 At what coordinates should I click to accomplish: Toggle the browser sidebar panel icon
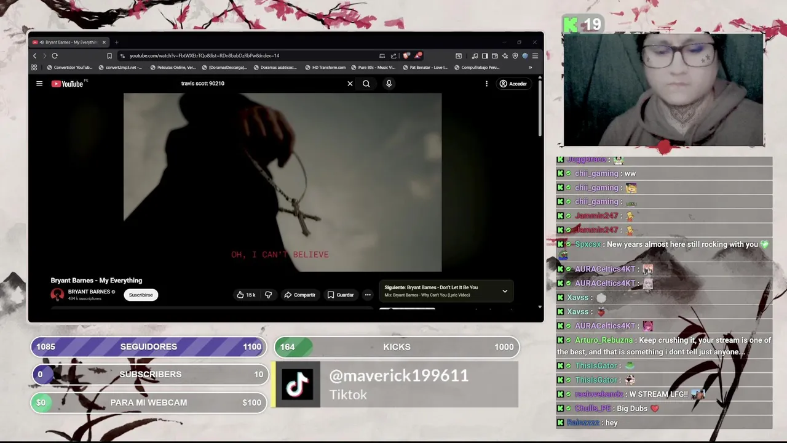click(x=484, y=55)
